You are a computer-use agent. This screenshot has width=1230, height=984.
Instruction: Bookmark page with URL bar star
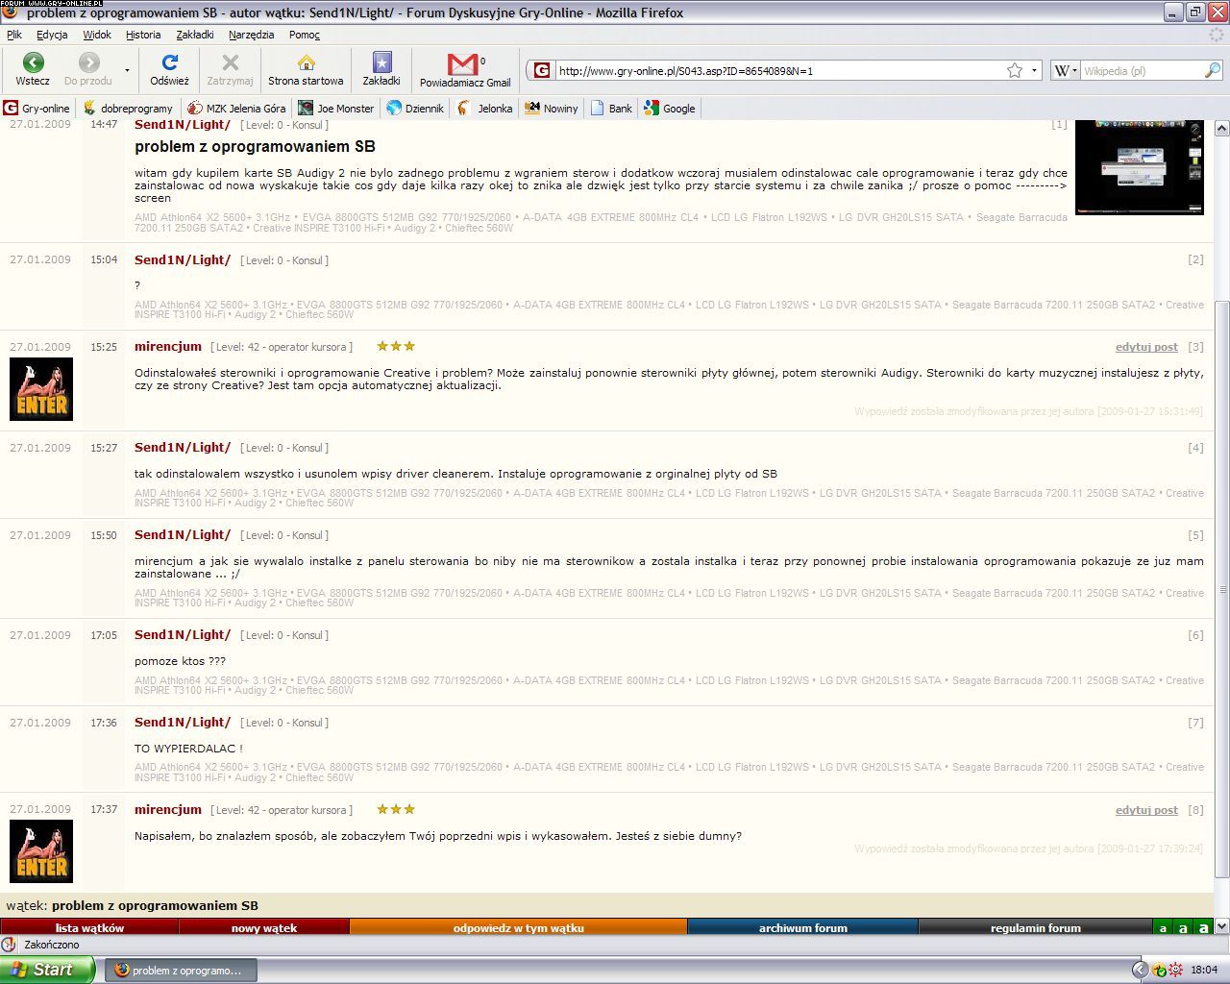[x=1015, y=70]
